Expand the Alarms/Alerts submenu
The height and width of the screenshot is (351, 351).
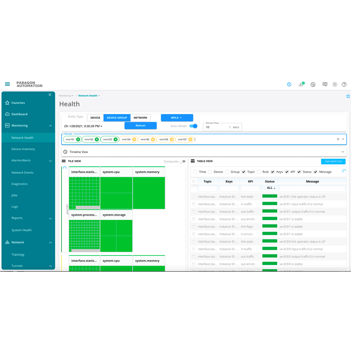coord(50,161)
